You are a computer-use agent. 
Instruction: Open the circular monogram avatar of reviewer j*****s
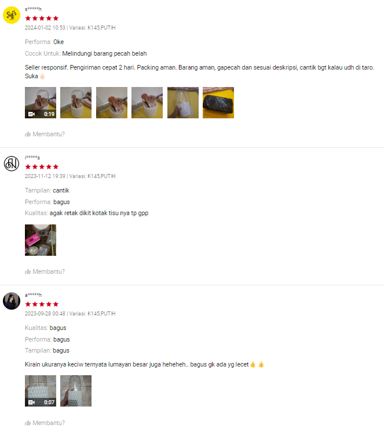pos(12,164)
